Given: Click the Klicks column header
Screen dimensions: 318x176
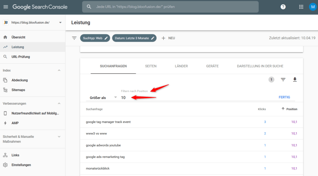Looking at the screenshot, I should 262,109.
